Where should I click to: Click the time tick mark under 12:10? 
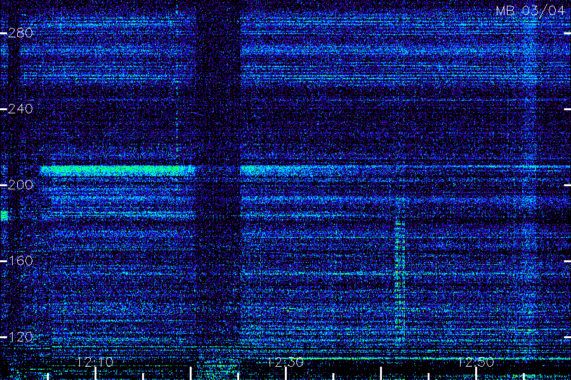coord(95,374)
